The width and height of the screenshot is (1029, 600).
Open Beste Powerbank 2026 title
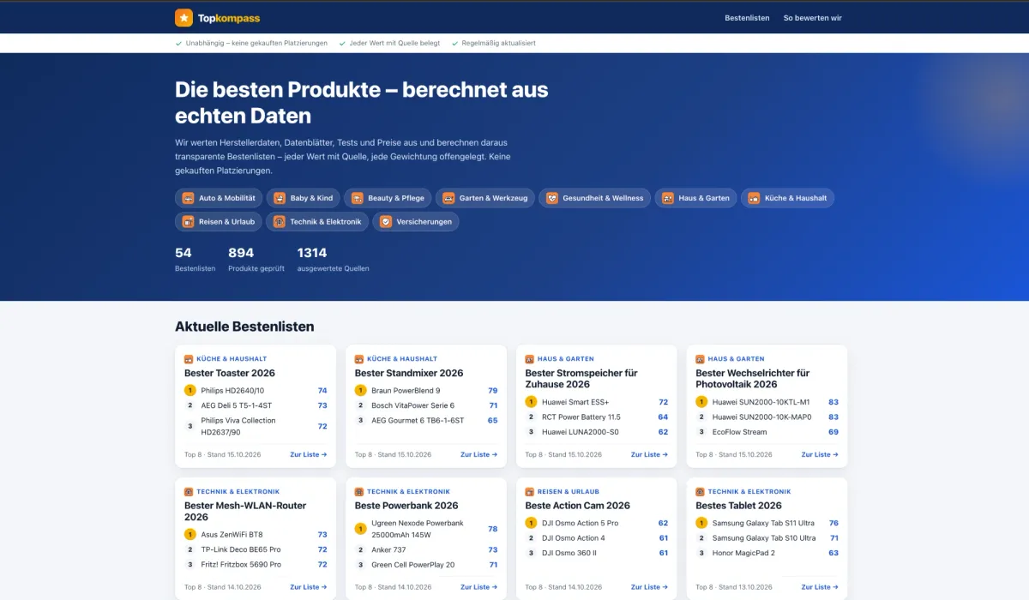pos(406,506)
